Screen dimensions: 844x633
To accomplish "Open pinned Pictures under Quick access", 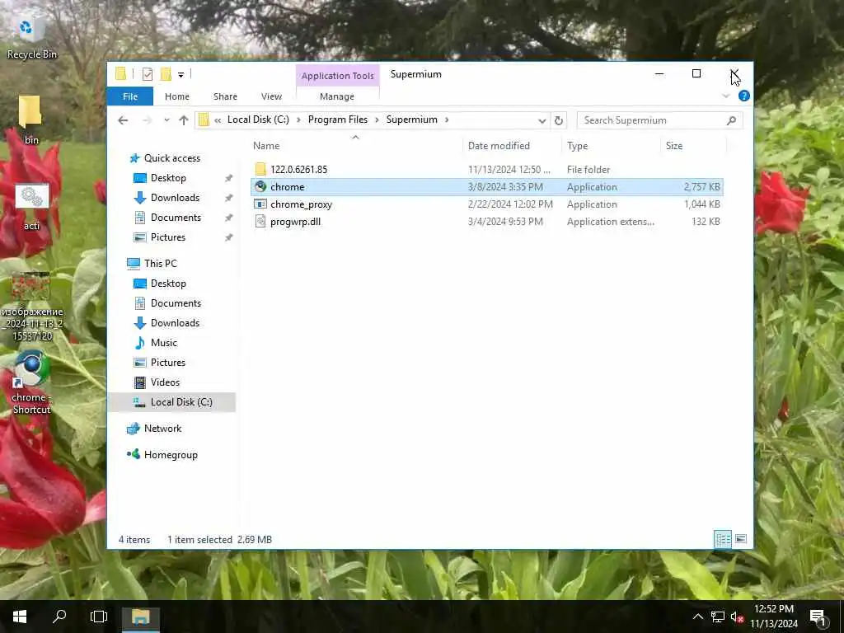I will tap(167, 237).
